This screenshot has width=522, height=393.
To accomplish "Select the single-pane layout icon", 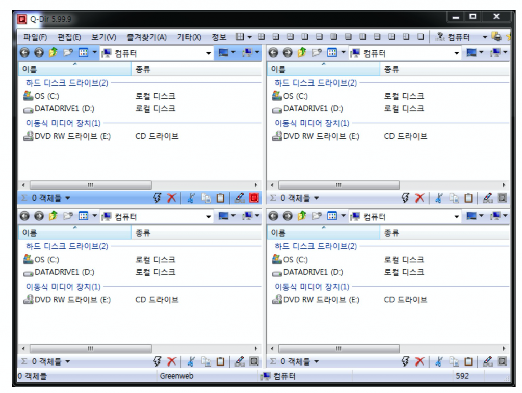I will point(421,37).
